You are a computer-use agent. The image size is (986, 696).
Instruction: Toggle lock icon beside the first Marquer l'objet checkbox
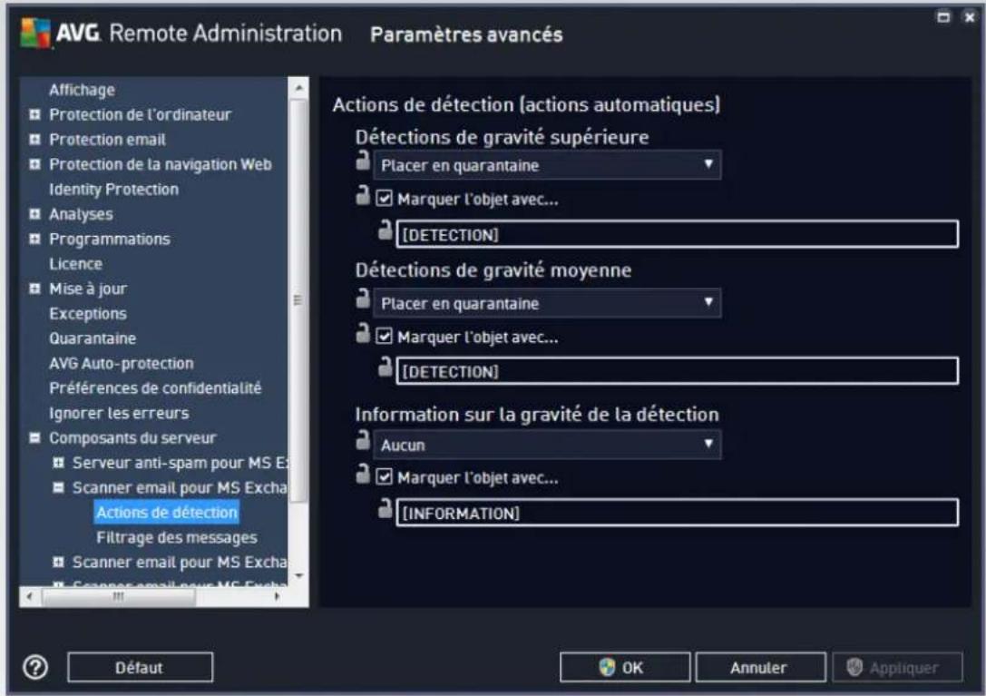tap(363, 195)
